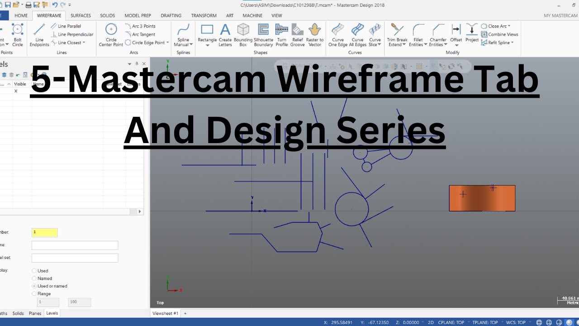This screenshot has width=579, height=326.
Task: Open the Line Closest dropdown arrow
Action: (x=84, y=43)
